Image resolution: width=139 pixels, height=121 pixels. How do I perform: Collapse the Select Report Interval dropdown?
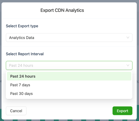(69, 65)
